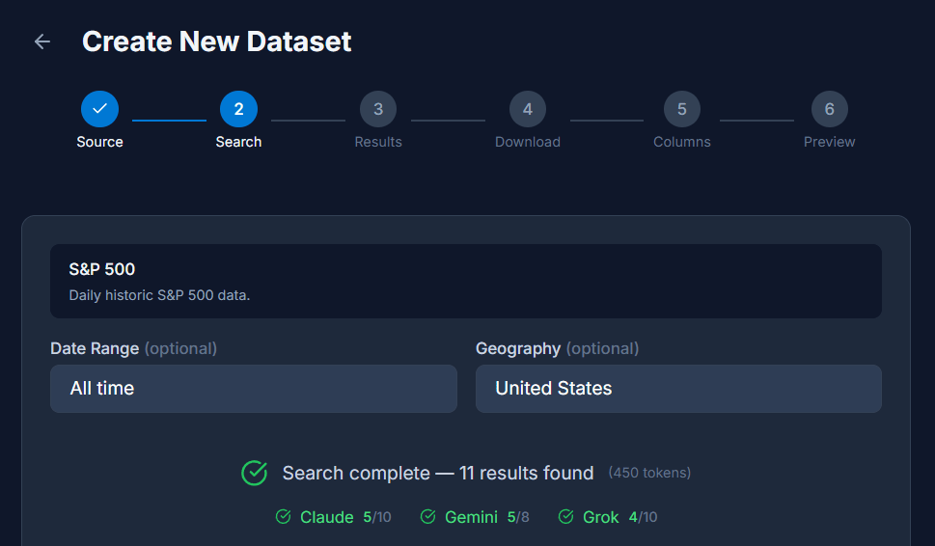The height and width of the screenshot is (546, 935).
Task: Go to step 4 Download circle
Action: tap(528, 109)
